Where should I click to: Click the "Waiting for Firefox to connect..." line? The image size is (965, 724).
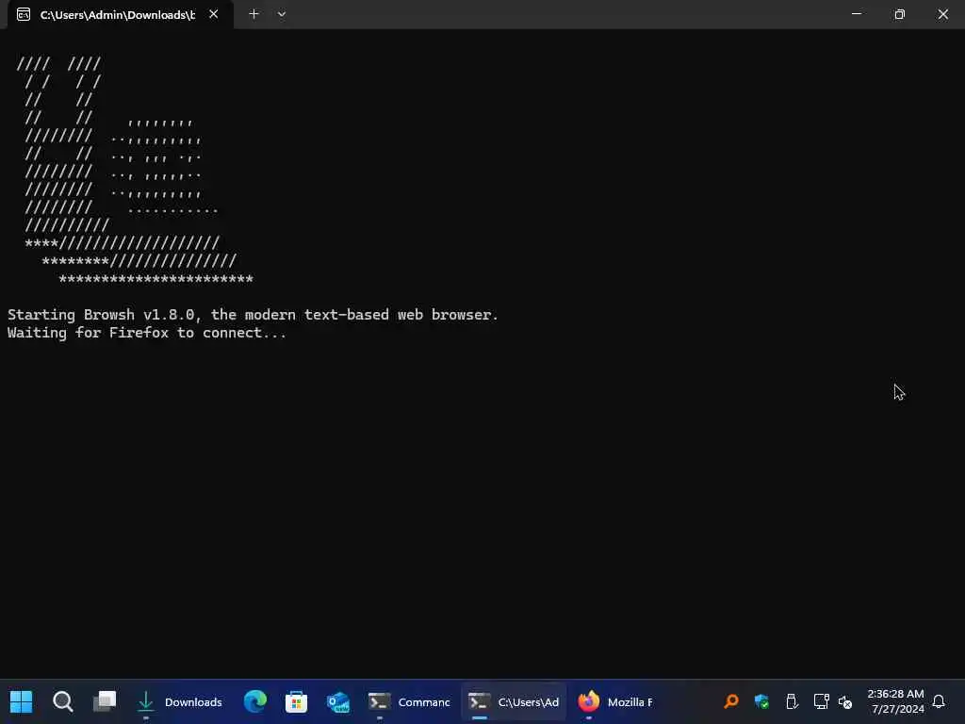146,333
